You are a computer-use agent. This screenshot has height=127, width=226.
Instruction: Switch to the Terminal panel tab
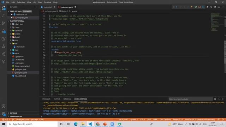[x=67, y=99]
